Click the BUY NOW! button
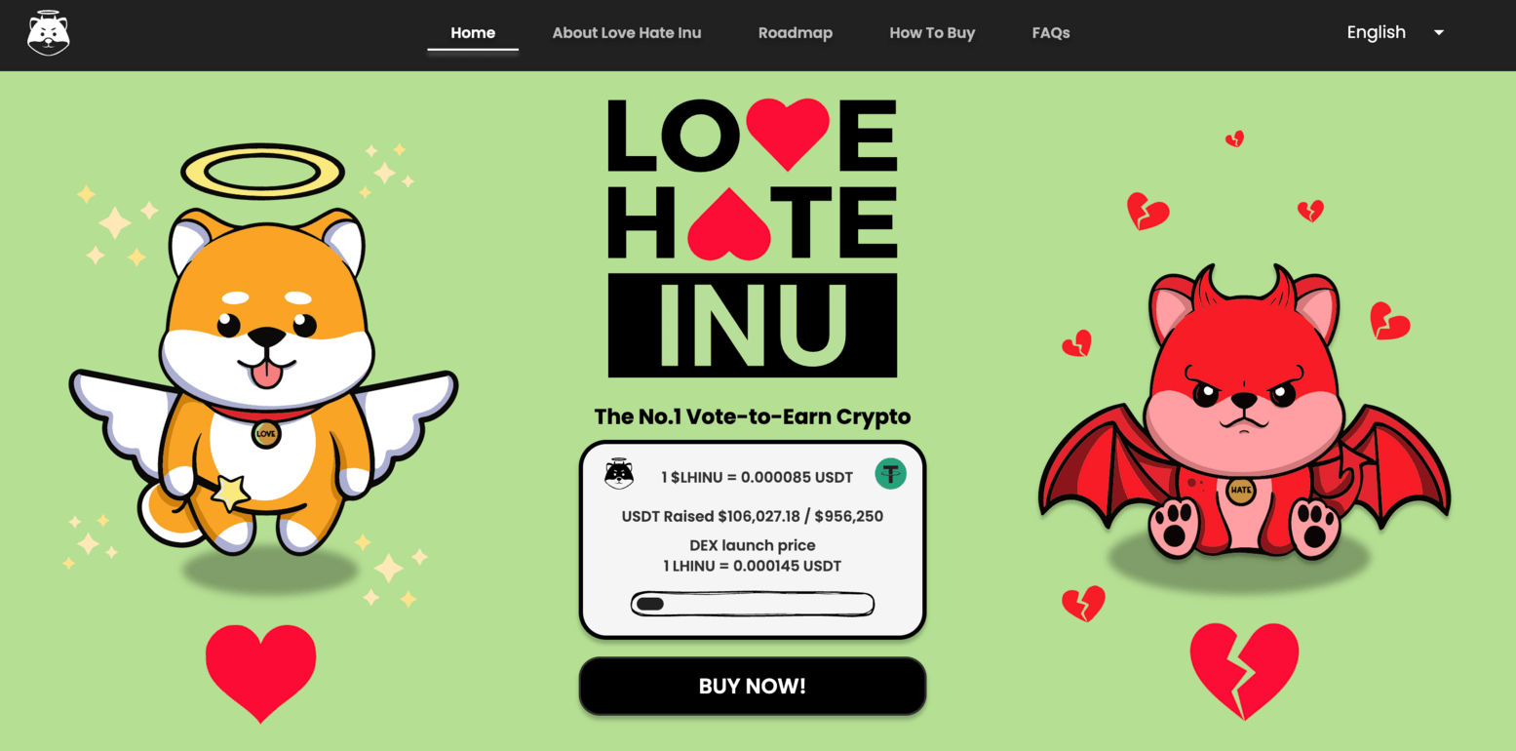The height and width of the screenshot is (751, 1516). [x=753, y=686]
